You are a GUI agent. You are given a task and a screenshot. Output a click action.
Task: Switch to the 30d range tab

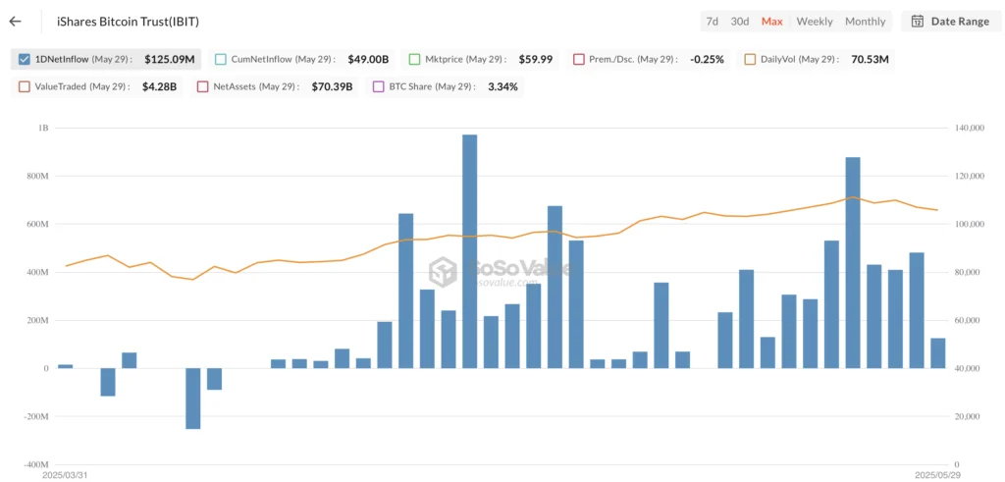click(x=740, y=22)
